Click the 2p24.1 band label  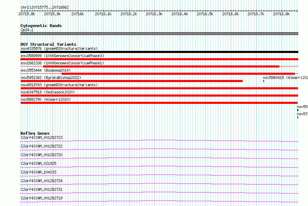(x=27, y=30)
